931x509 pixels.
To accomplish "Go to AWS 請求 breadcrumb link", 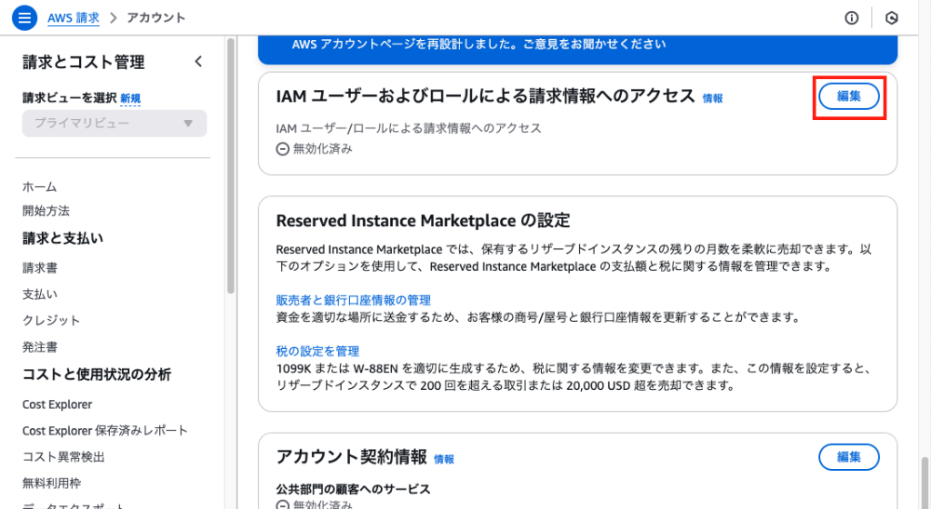I will point(74,18).
